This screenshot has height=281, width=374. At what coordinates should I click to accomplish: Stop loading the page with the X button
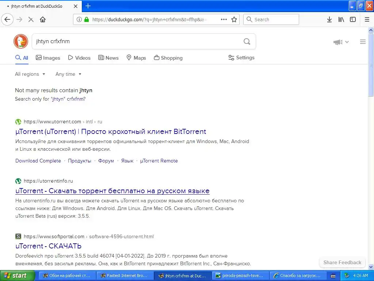(x=31, y=19)
